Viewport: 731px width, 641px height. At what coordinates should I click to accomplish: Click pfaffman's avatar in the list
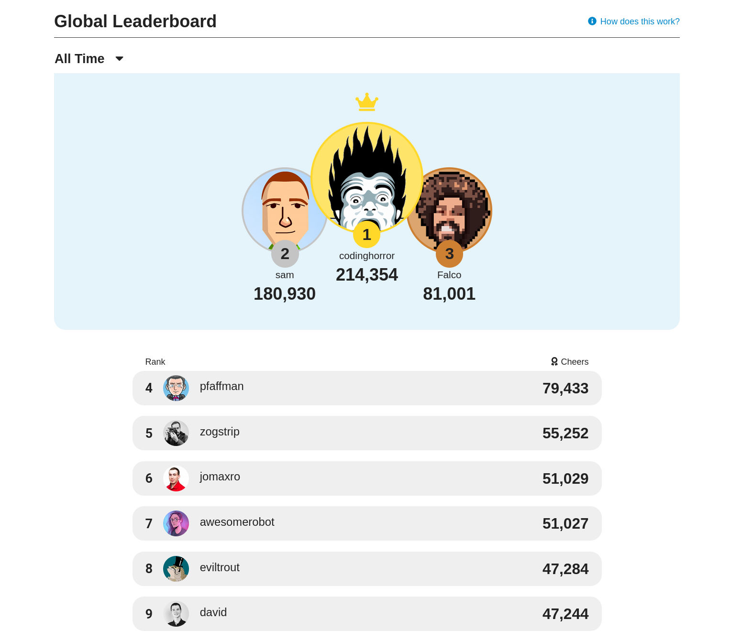(x=176, y=388)
